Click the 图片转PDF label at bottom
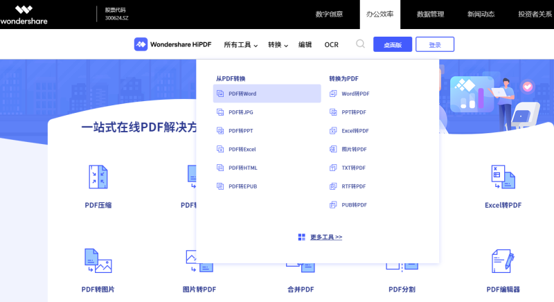This screenshot has width=554, height=302. [199, 290]
